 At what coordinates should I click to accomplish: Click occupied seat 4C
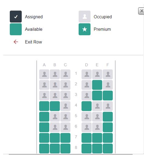pos(65,106)
